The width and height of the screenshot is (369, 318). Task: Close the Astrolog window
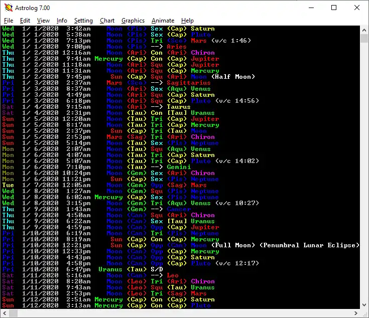tap(357, 8)
